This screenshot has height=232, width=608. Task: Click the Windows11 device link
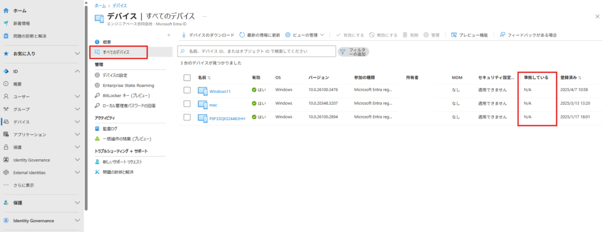220,92
